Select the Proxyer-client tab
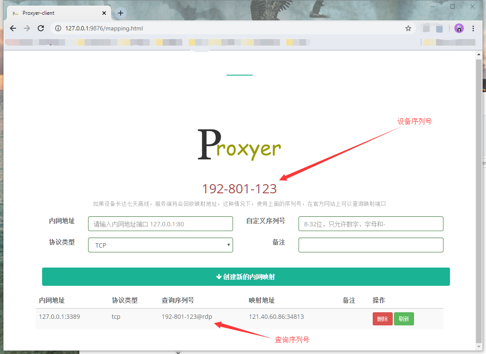486x354 pixels. pos(52,13)
